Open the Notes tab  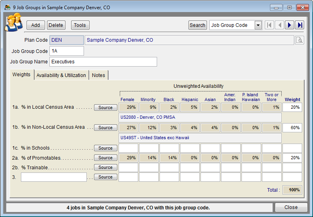point(98,75)
